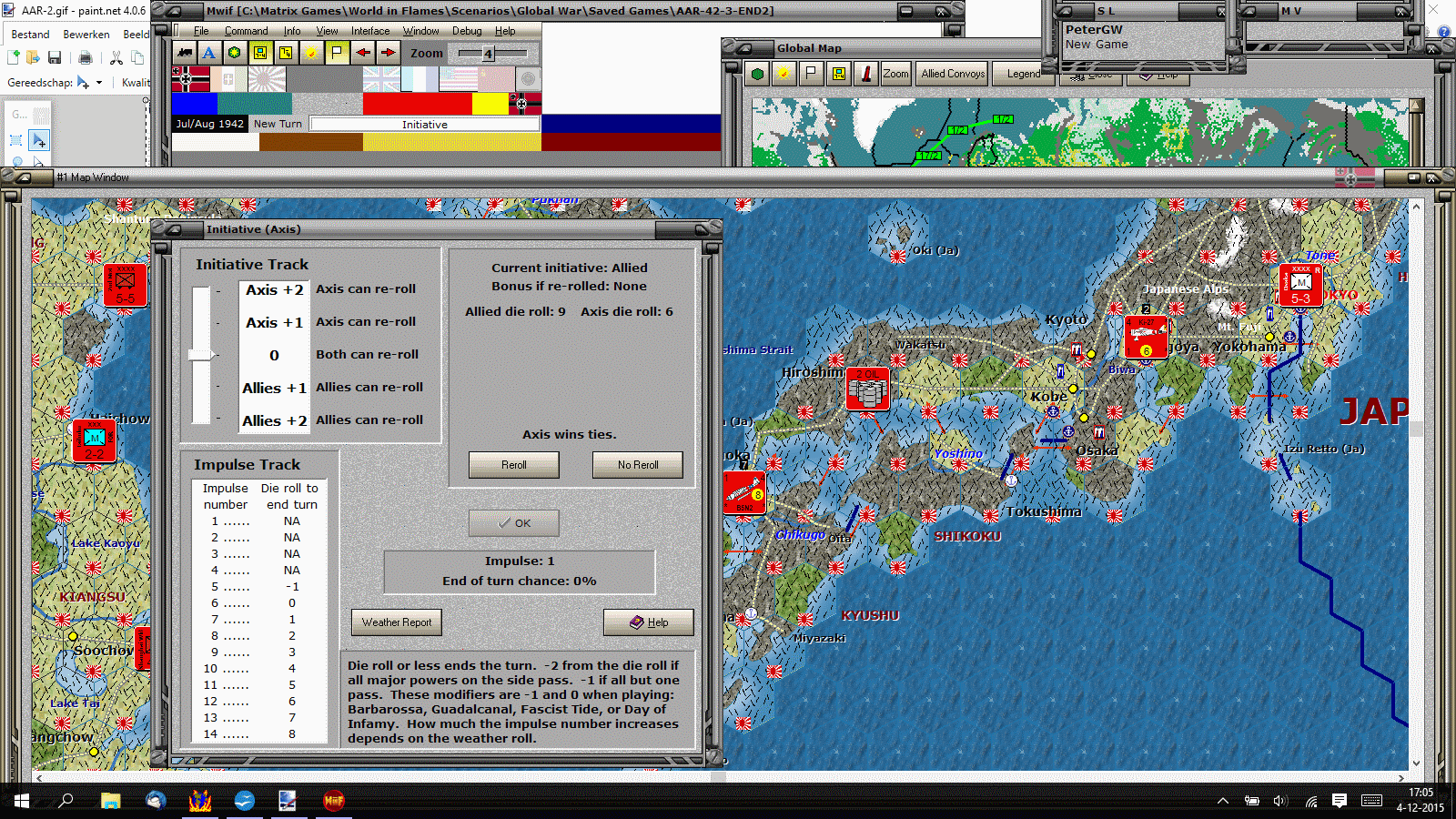
Task: Open the Command menu
Action: pos(247,31)
